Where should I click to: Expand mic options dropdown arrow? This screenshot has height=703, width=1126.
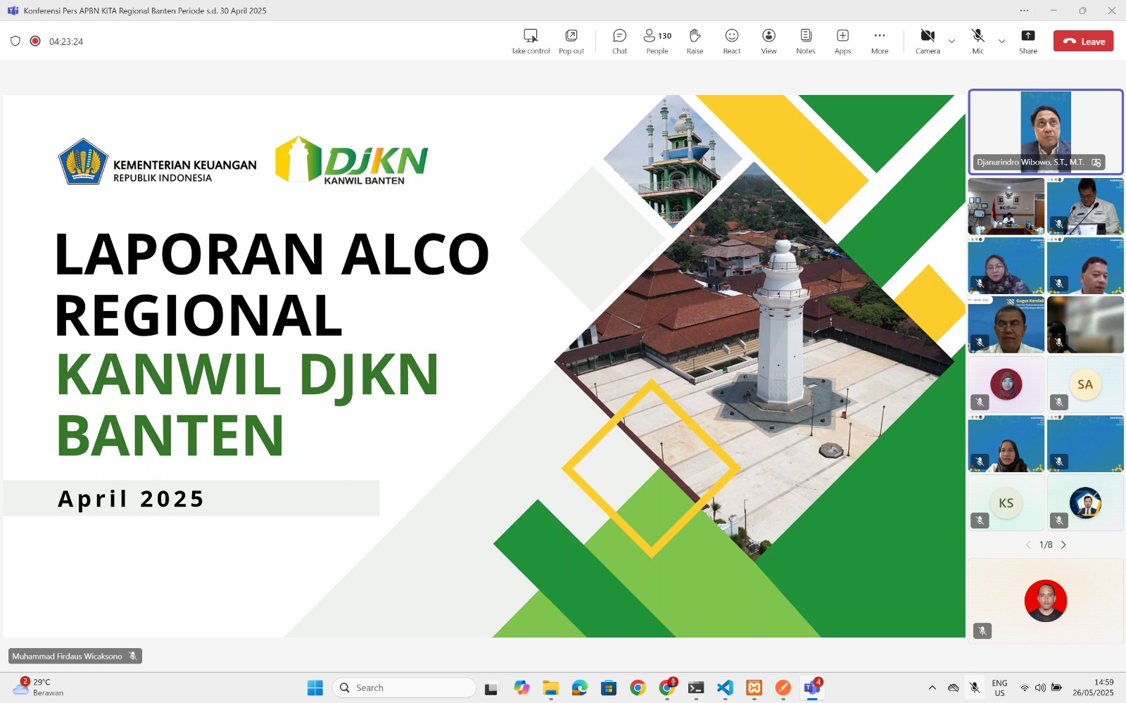[x=1001, y=42]
